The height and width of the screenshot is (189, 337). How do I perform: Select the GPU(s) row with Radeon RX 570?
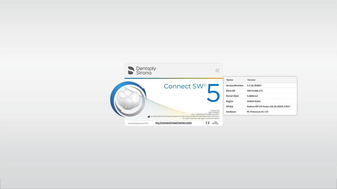[x=260, y=106]
